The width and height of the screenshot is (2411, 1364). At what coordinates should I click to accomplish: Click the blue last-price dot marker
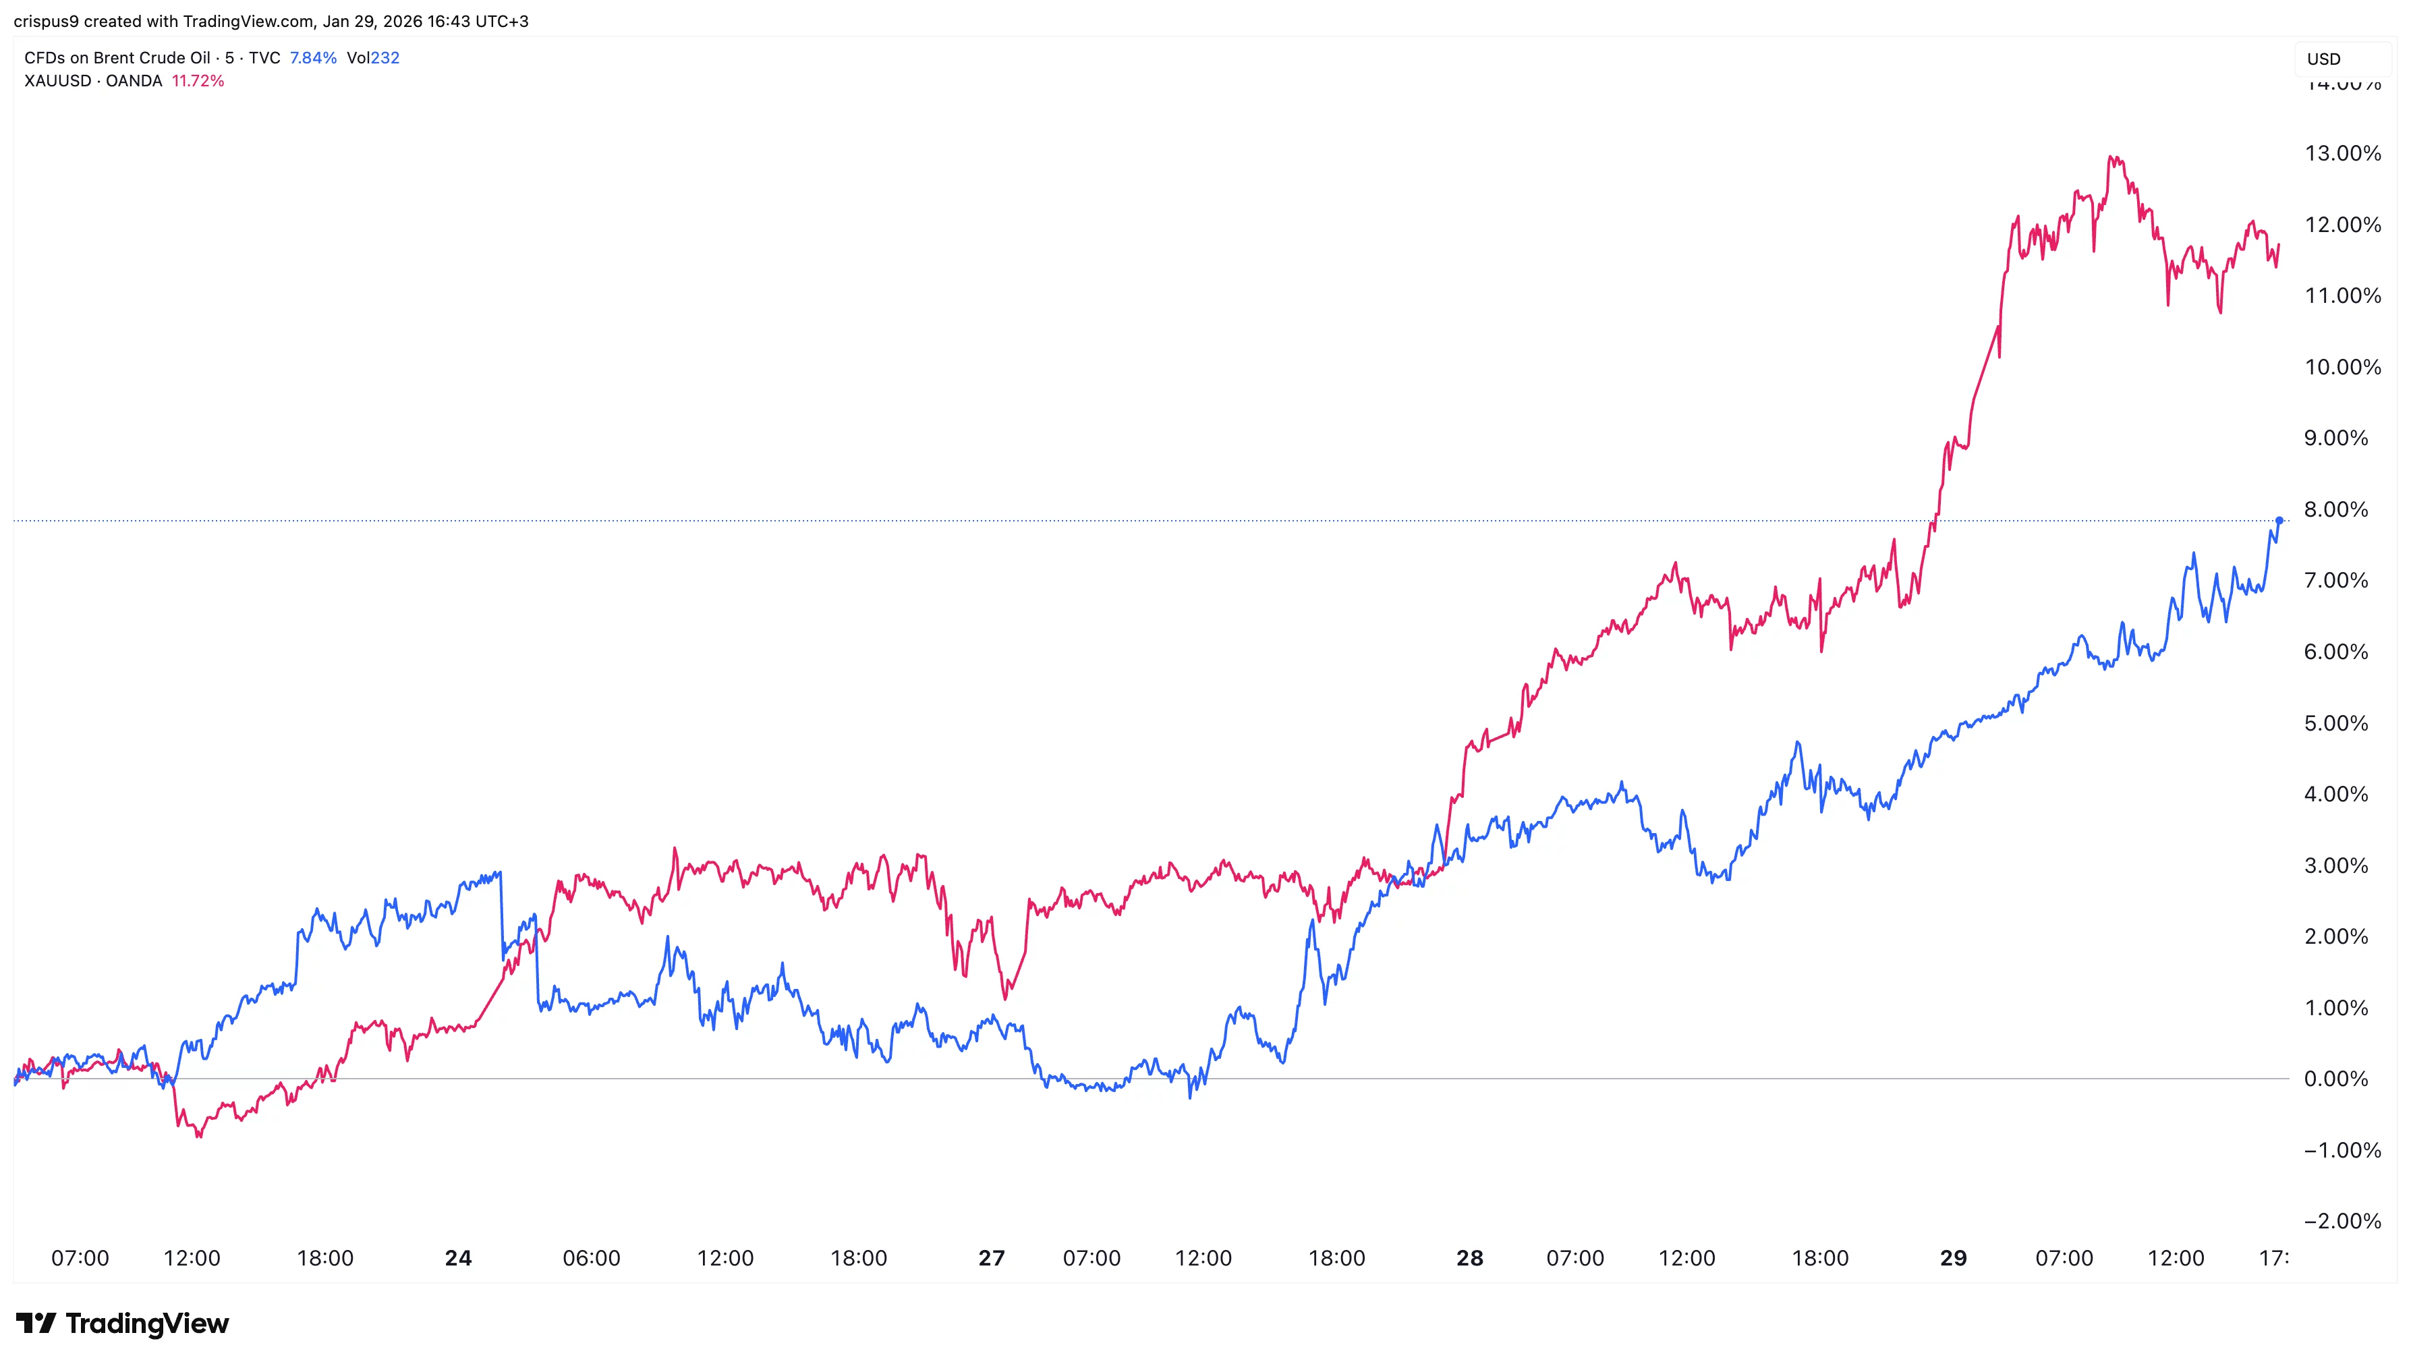tap(2279, 520)
